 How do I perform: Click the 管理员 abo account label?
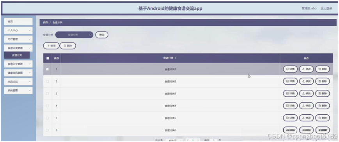click(x=309, y=9)
